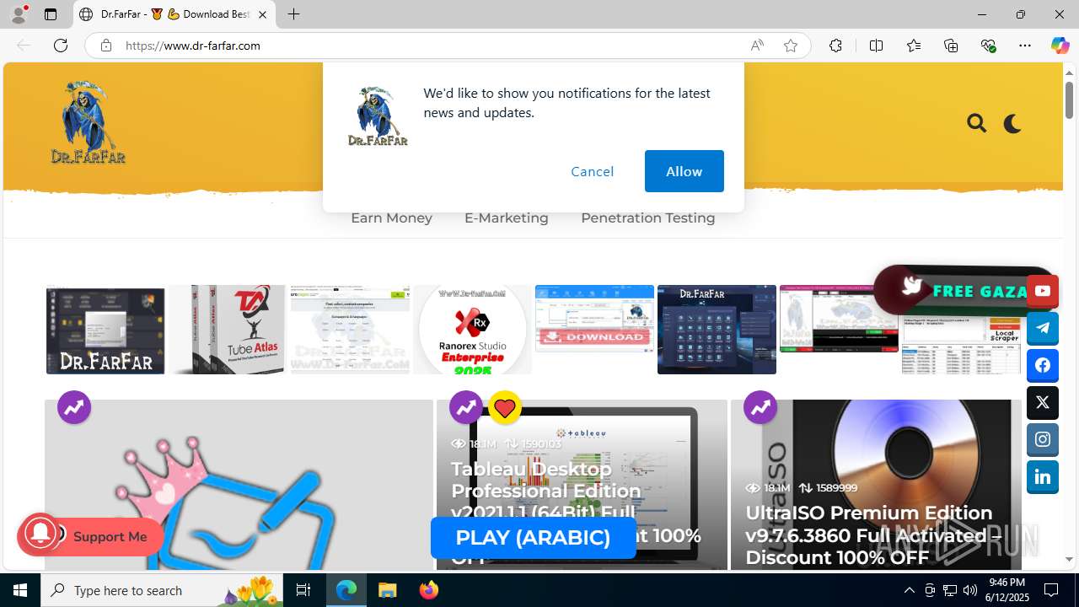Open Extensions puzzle icon
This screenshot has width=1079, height=607.
[835, 46]
